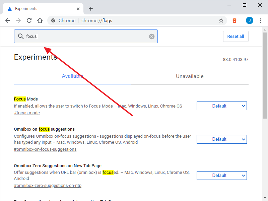Click the magnifier icon in search box
This screenshot has height=201, width=268.
[21, 37]
